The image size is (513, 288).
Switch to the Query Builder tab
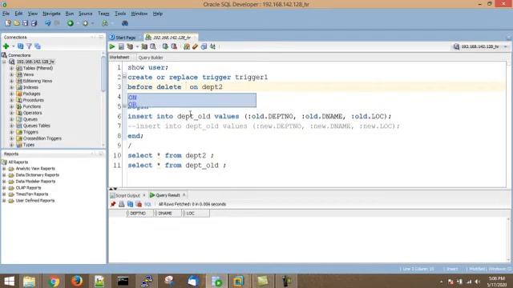click(151, 58)
